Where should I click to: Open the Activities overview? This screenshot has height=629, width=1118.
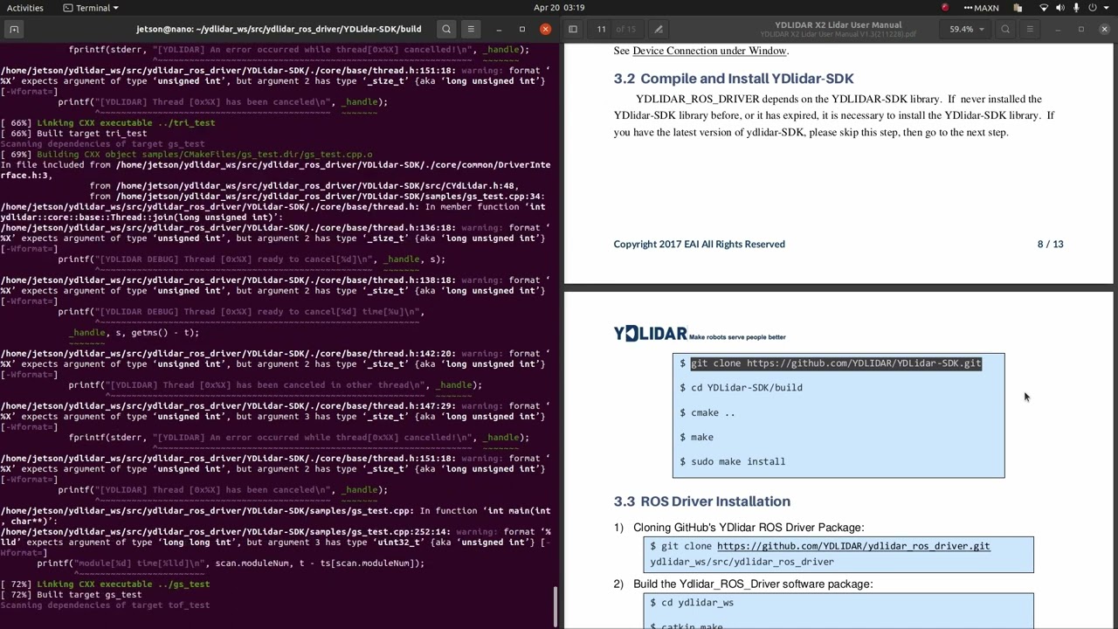tap(25, 8)
